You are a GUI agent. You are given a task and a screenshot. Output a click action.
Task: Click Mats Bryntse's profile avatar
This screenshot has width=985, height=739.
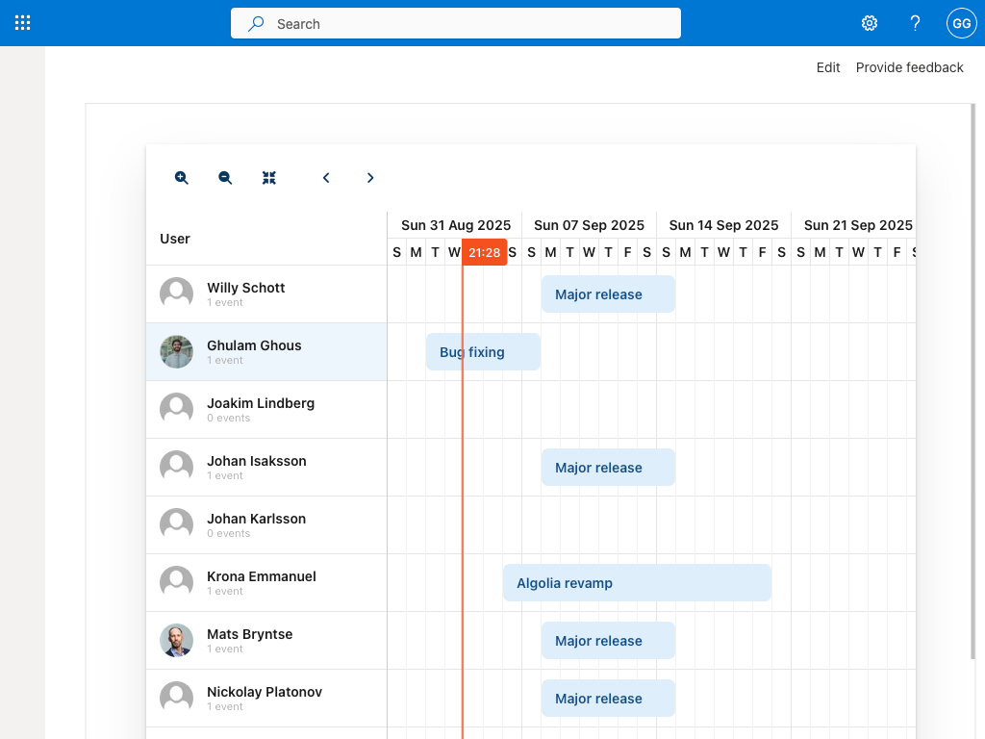pyautogui.click(x=176, y=639)
